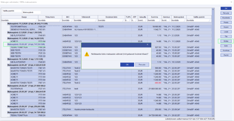Image resolution: width=234 pixels, height=121 pixels.
Task: Select the MAARITIN TESTI payment row
Action: pyautogui.click(x=111, y=109)
